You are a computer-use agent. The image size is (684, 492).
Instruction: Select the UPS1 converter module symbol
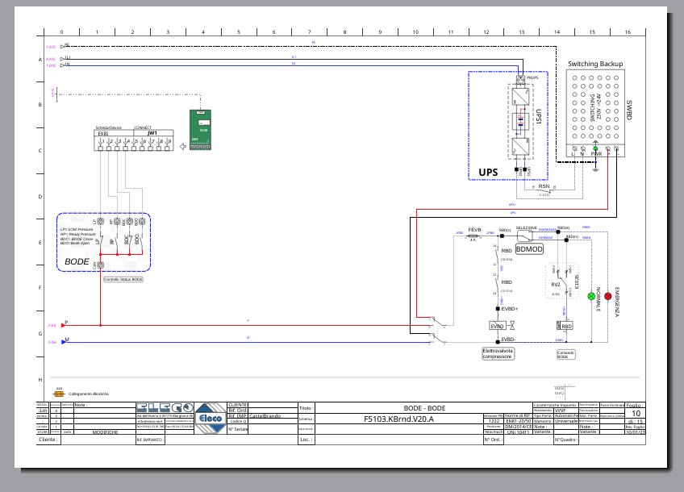(520, 123)
